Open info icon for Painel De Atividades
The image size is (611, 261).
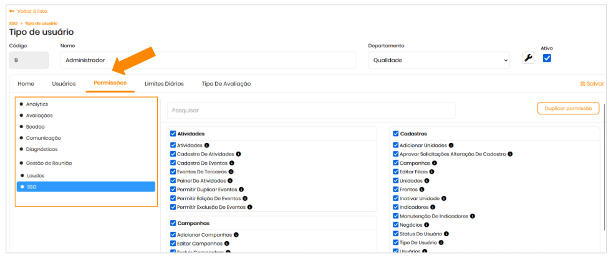230,181
